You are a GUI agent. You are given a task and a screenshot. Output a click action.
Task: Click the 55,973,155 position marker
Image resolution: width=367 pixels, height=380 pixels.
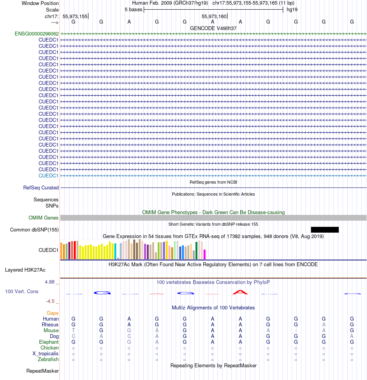click(75, 17)
